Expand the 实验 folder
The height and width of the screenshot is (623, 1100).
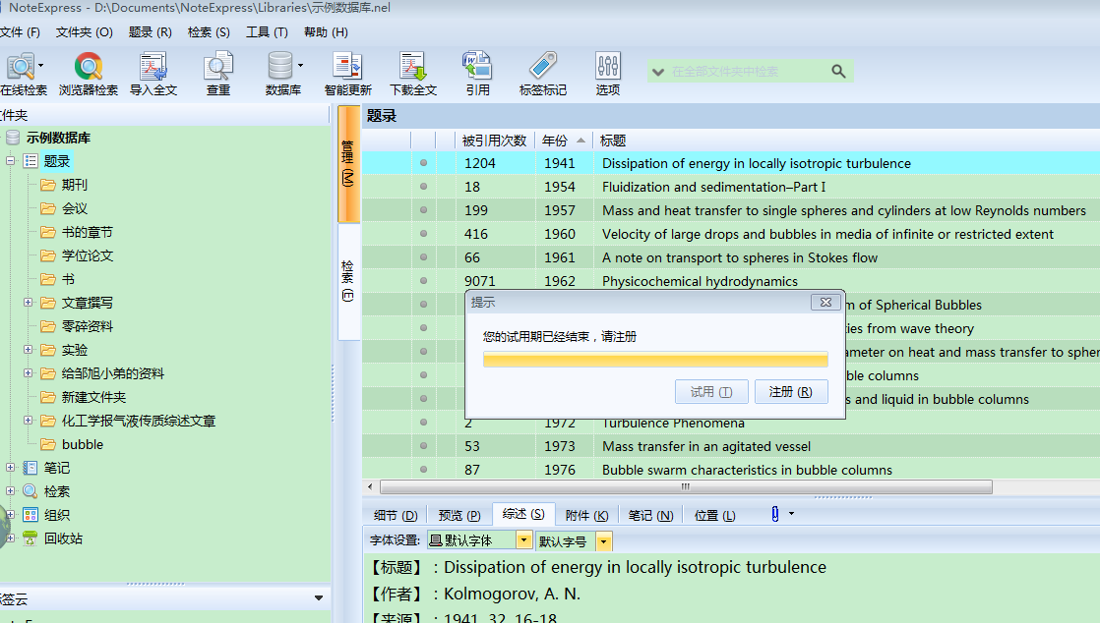[29, 349]
